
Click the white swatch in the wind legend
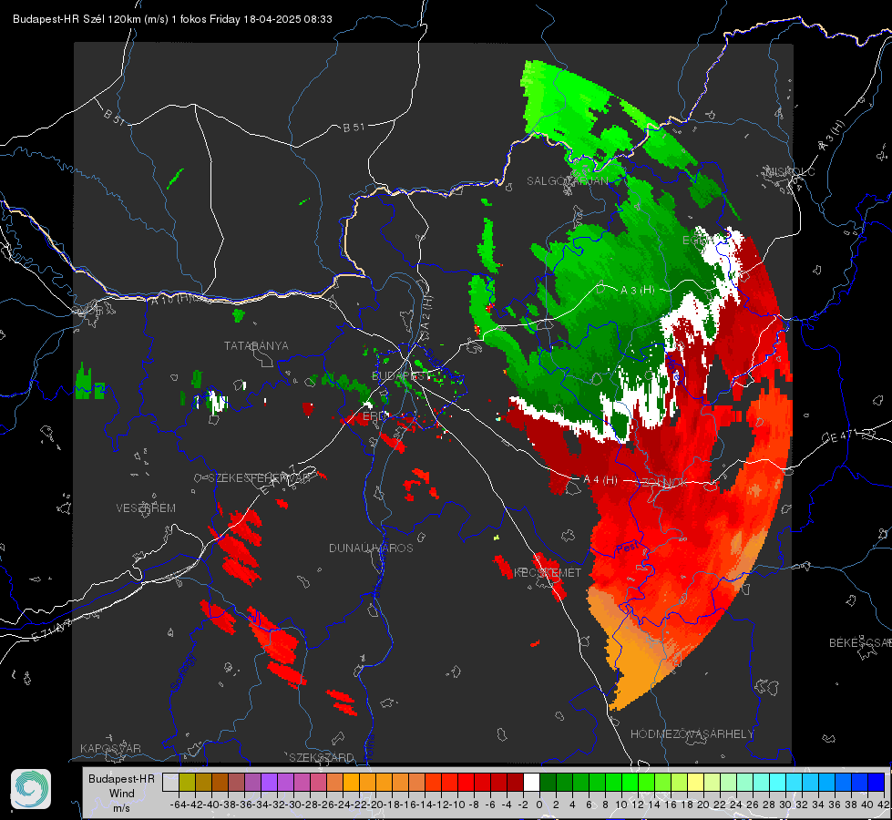[531, 783]
